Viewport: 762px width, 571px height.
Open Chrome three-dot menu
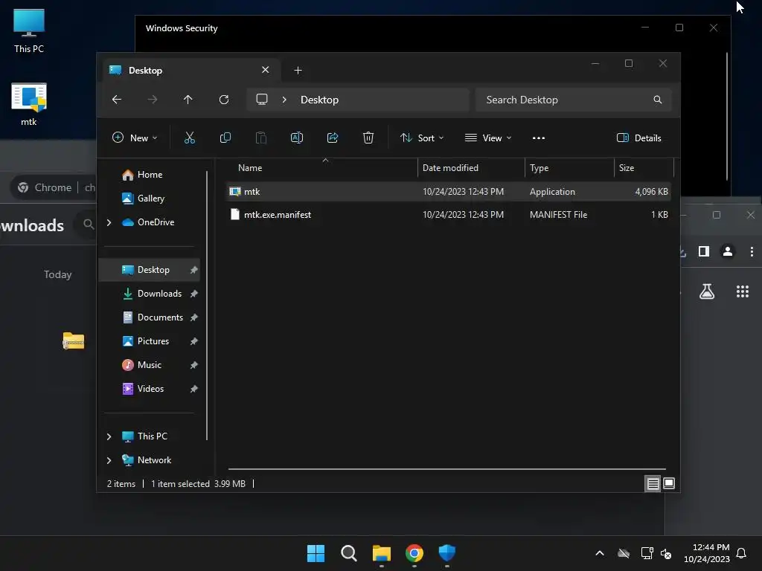click(x=752, y=251)
